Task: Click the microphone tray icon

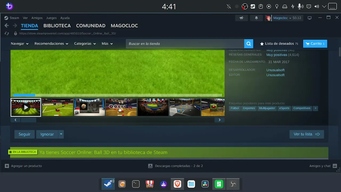Action: (x=301, y=6)
